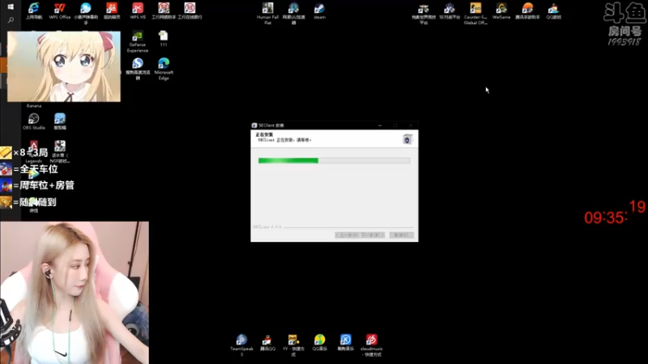Image resolution: width=648 pixels, height=364 pixels.
Task: Open the Steam desktop shortcut
Action: pos(319,11)
